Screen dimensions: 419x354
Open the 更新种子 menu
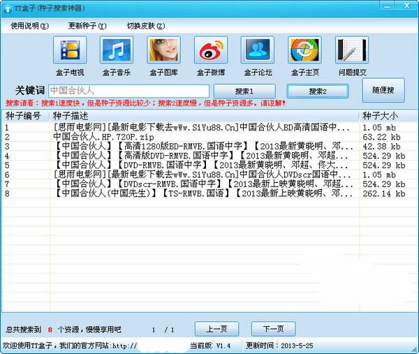[87, 26]
